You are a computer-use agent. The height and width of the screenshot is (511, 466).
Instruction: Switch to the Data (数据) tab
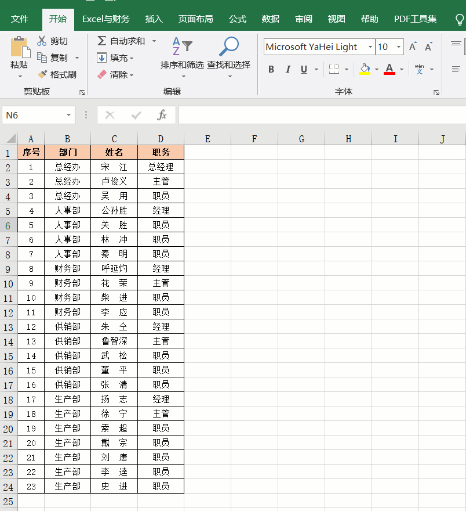pos(271,19)
